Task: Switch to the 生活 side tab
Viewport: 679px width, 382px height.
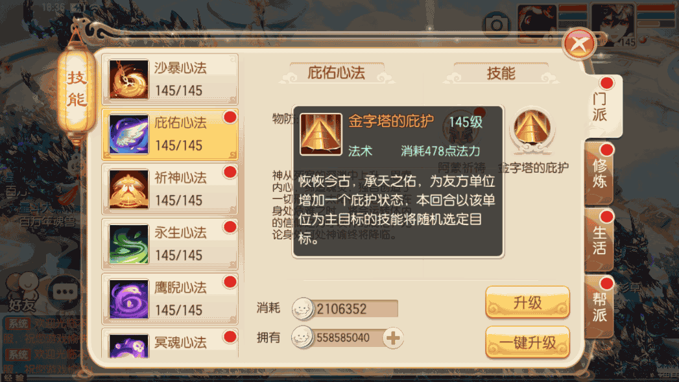Action: coord(600,241)
